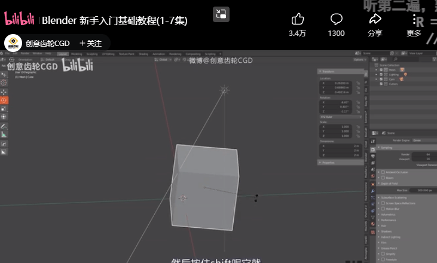Open the Global transform orientation dropdown

163,60
